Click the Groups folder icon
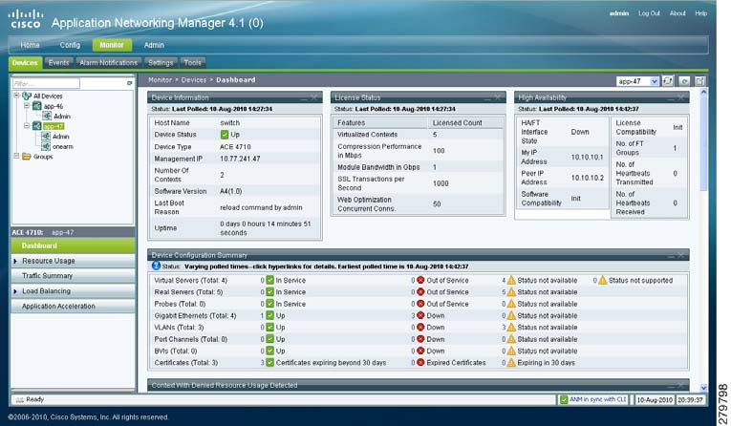731x426 pixels. (x=25, y=157)
